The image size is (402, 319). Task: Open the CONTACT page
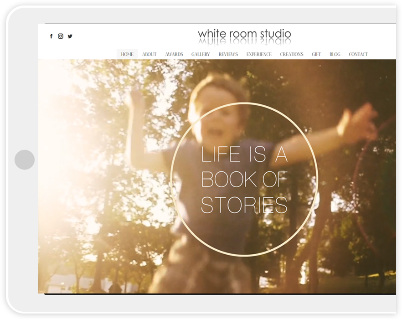click(x=358, y=54)
